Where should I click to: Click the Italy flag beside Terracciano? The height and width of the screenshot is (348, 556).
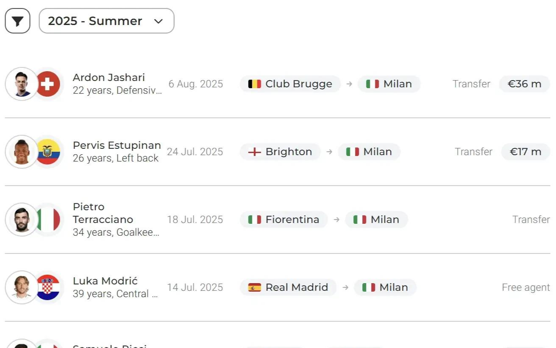coord(47,220)
